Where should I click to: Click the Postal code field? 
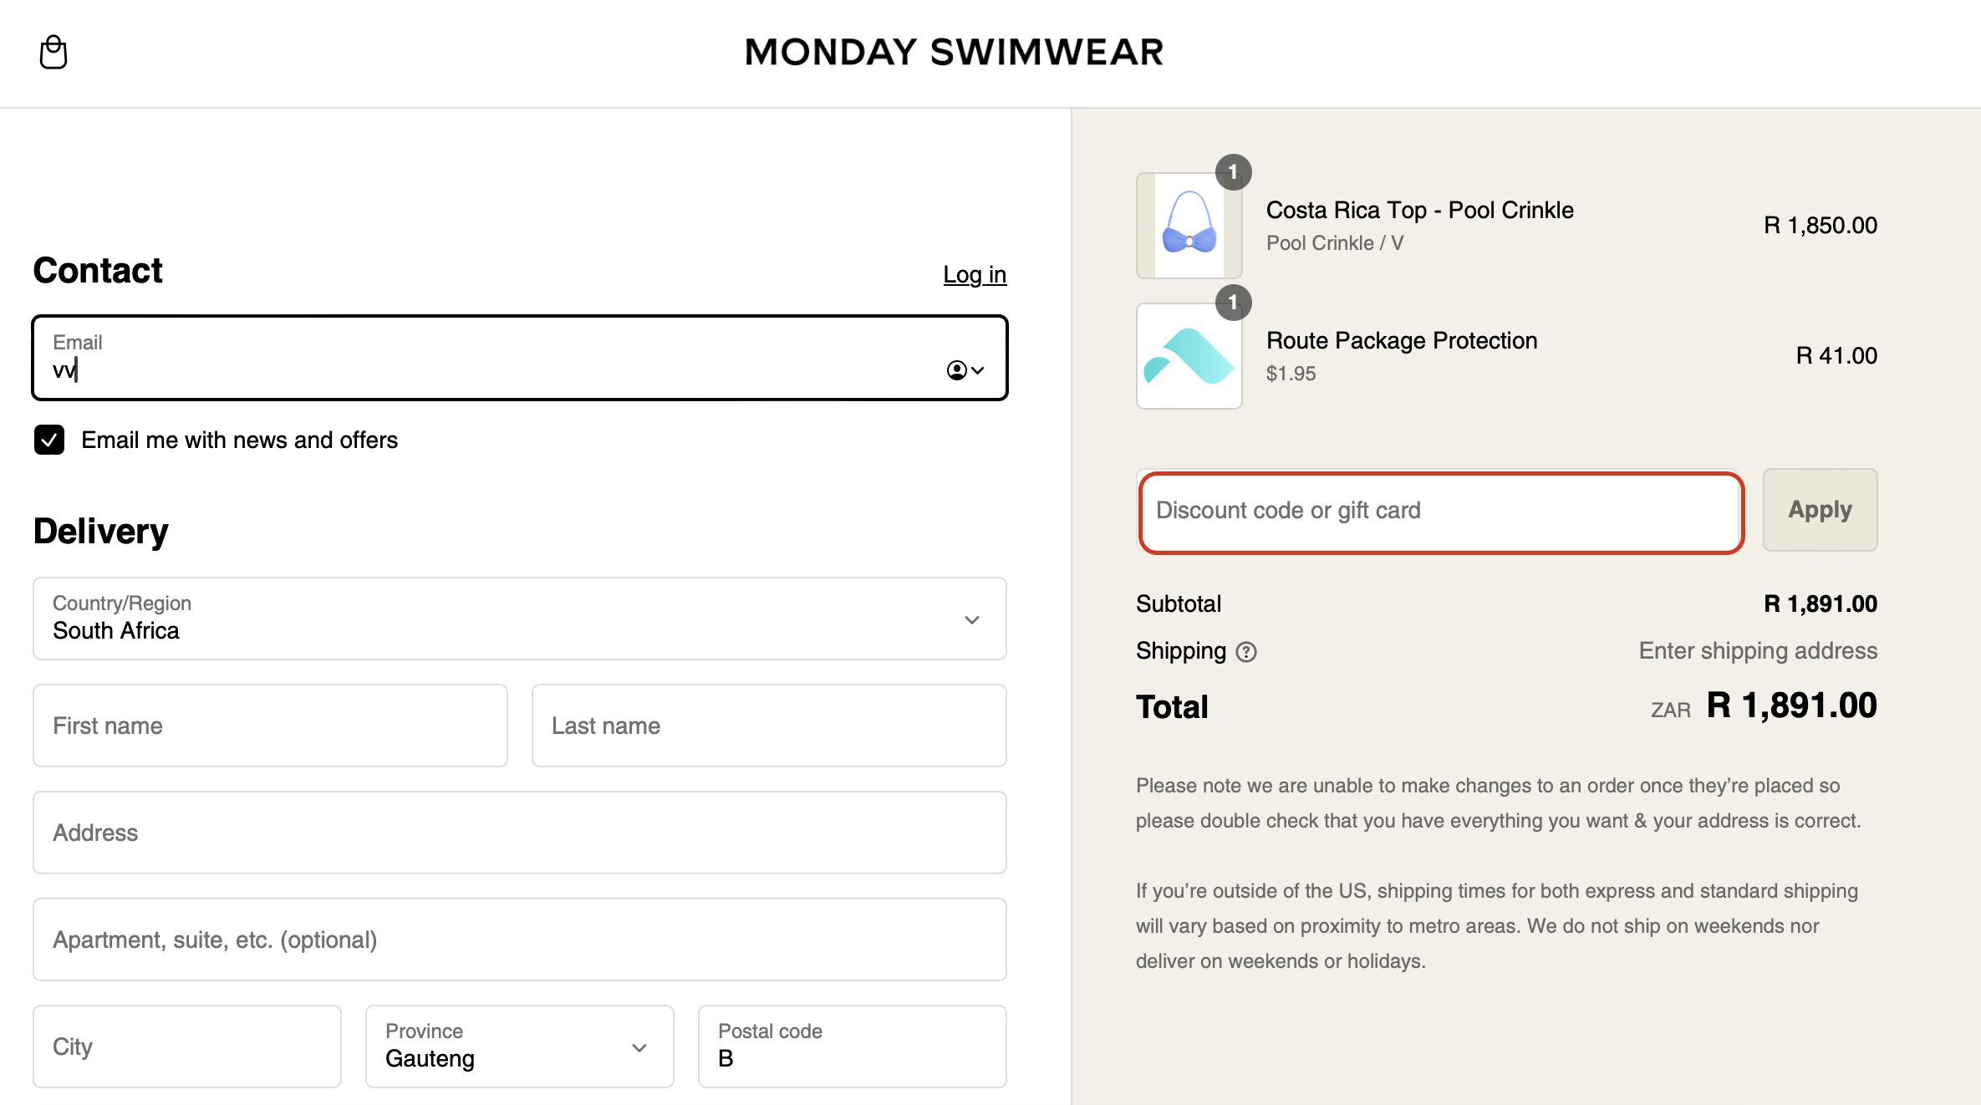coord(851,1046)
